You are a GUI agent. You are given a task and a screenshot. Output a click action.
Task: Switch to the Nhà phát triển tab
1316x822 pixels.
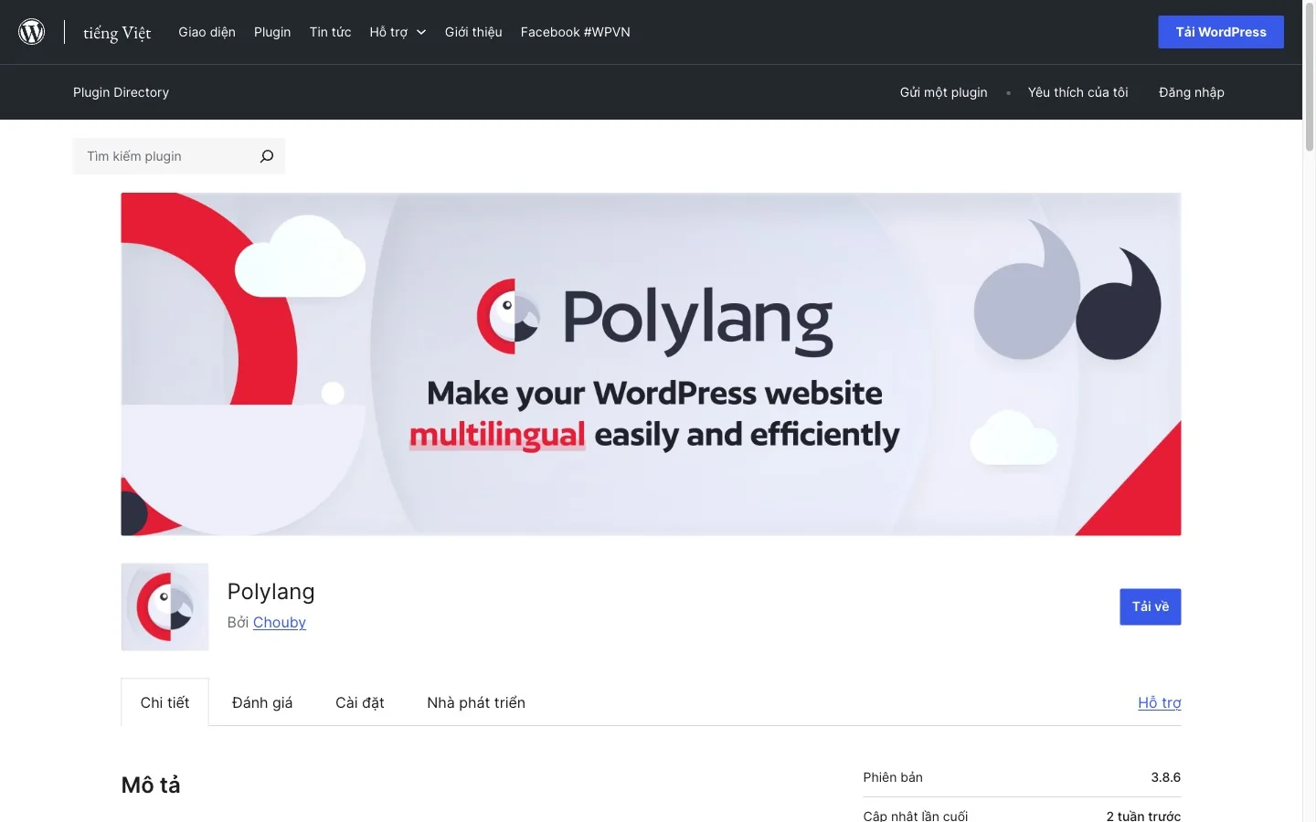tap(476, 702)
